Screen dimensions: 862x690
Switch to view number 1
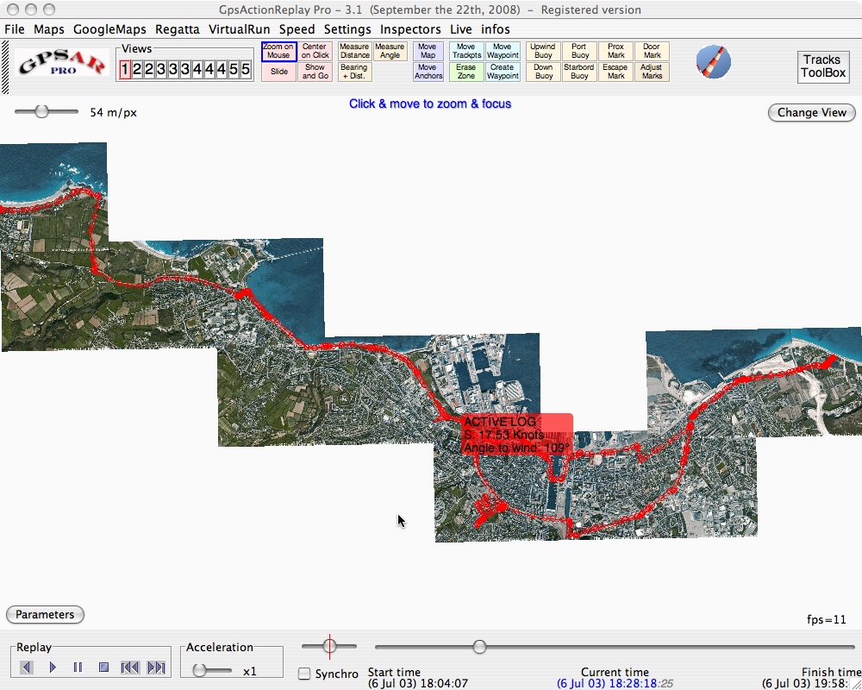(x=125, y=69)
